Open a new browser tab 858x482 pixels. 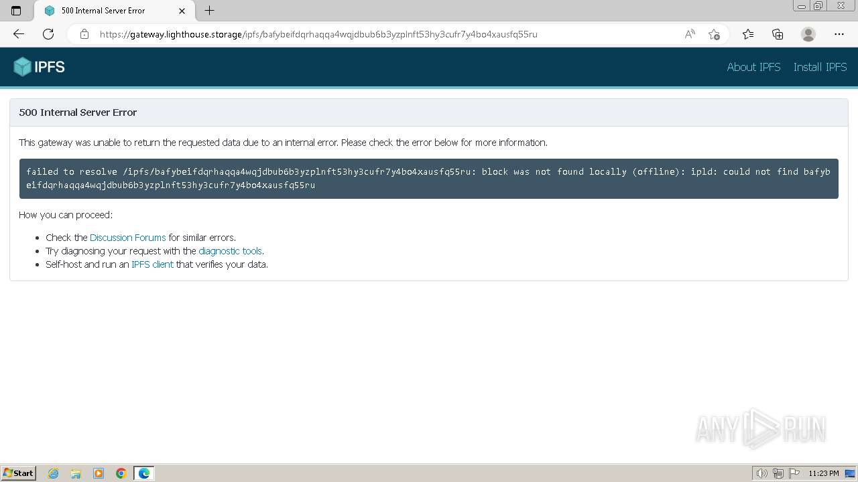click(x=209, y=11)
